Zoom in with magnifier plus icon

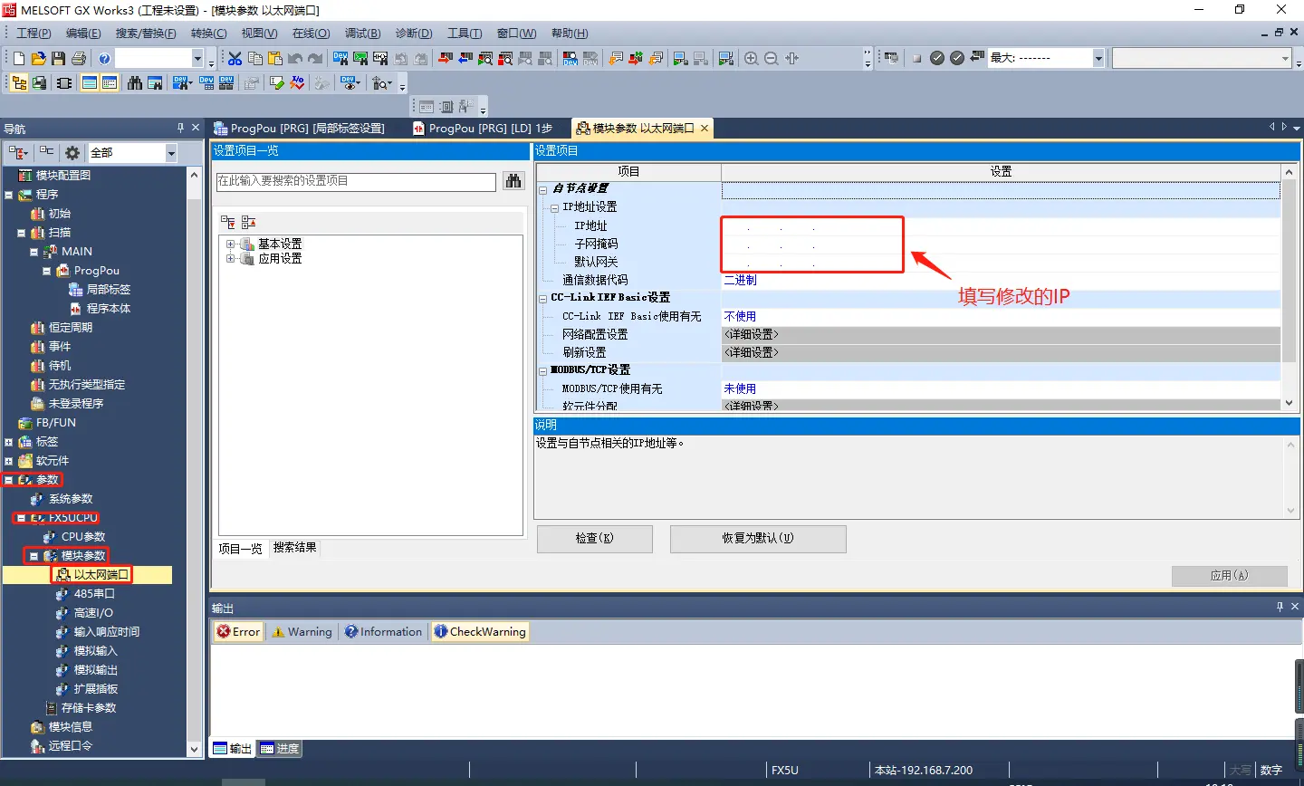[x=752, y=58]
